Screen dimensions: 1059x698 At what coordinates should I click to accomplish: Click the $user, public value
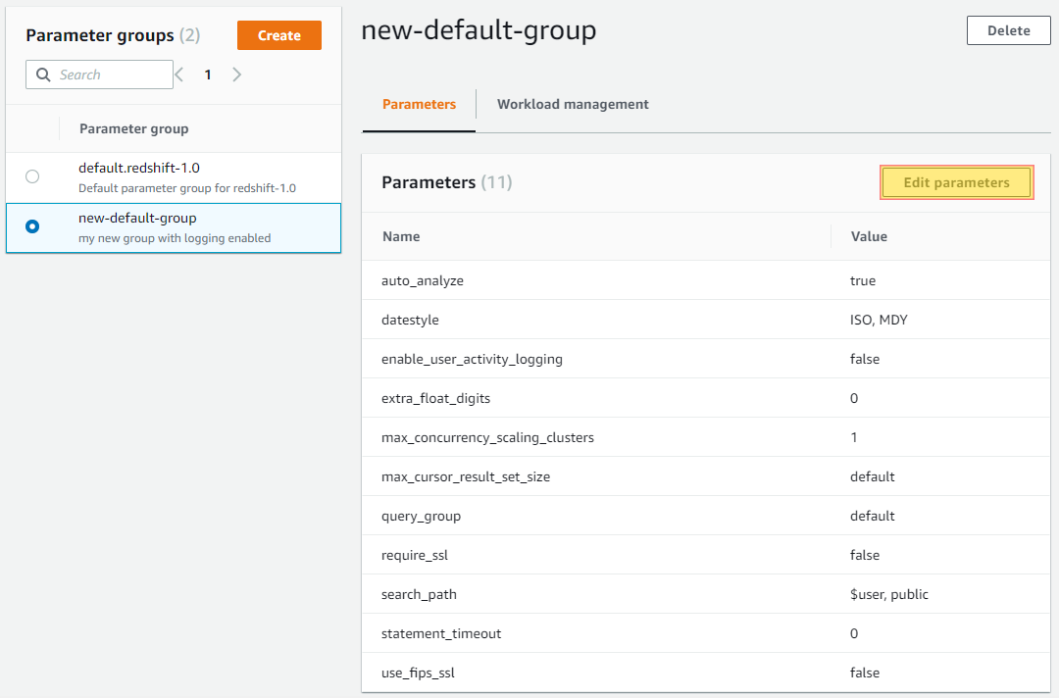tap(888, 594)
